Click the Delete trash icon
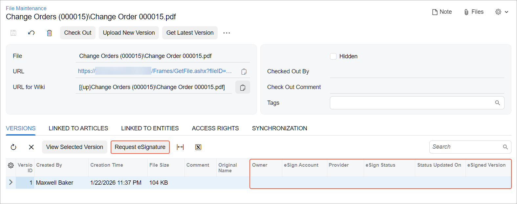The image size is (517, 204). 49,33
